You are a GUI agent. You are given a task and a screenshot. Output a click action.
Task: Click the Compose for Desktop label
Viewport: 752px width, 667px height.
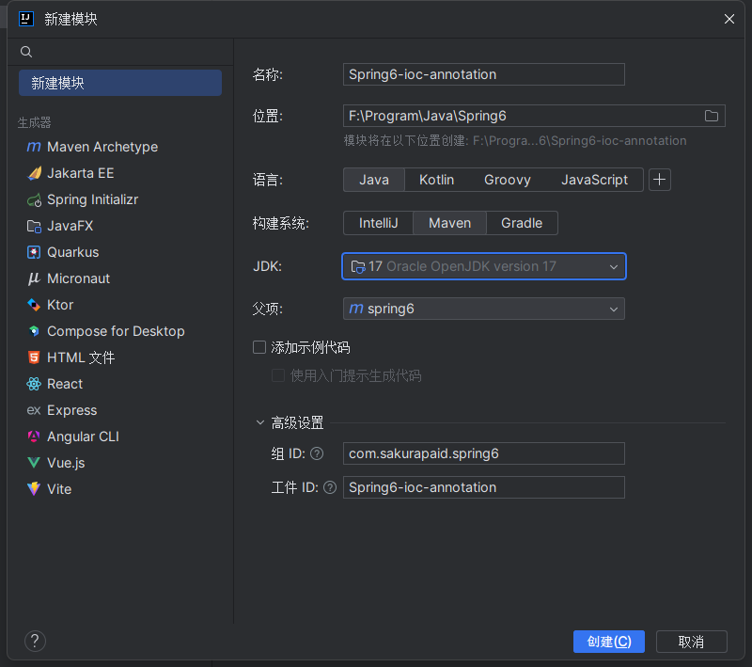[116, 331]
